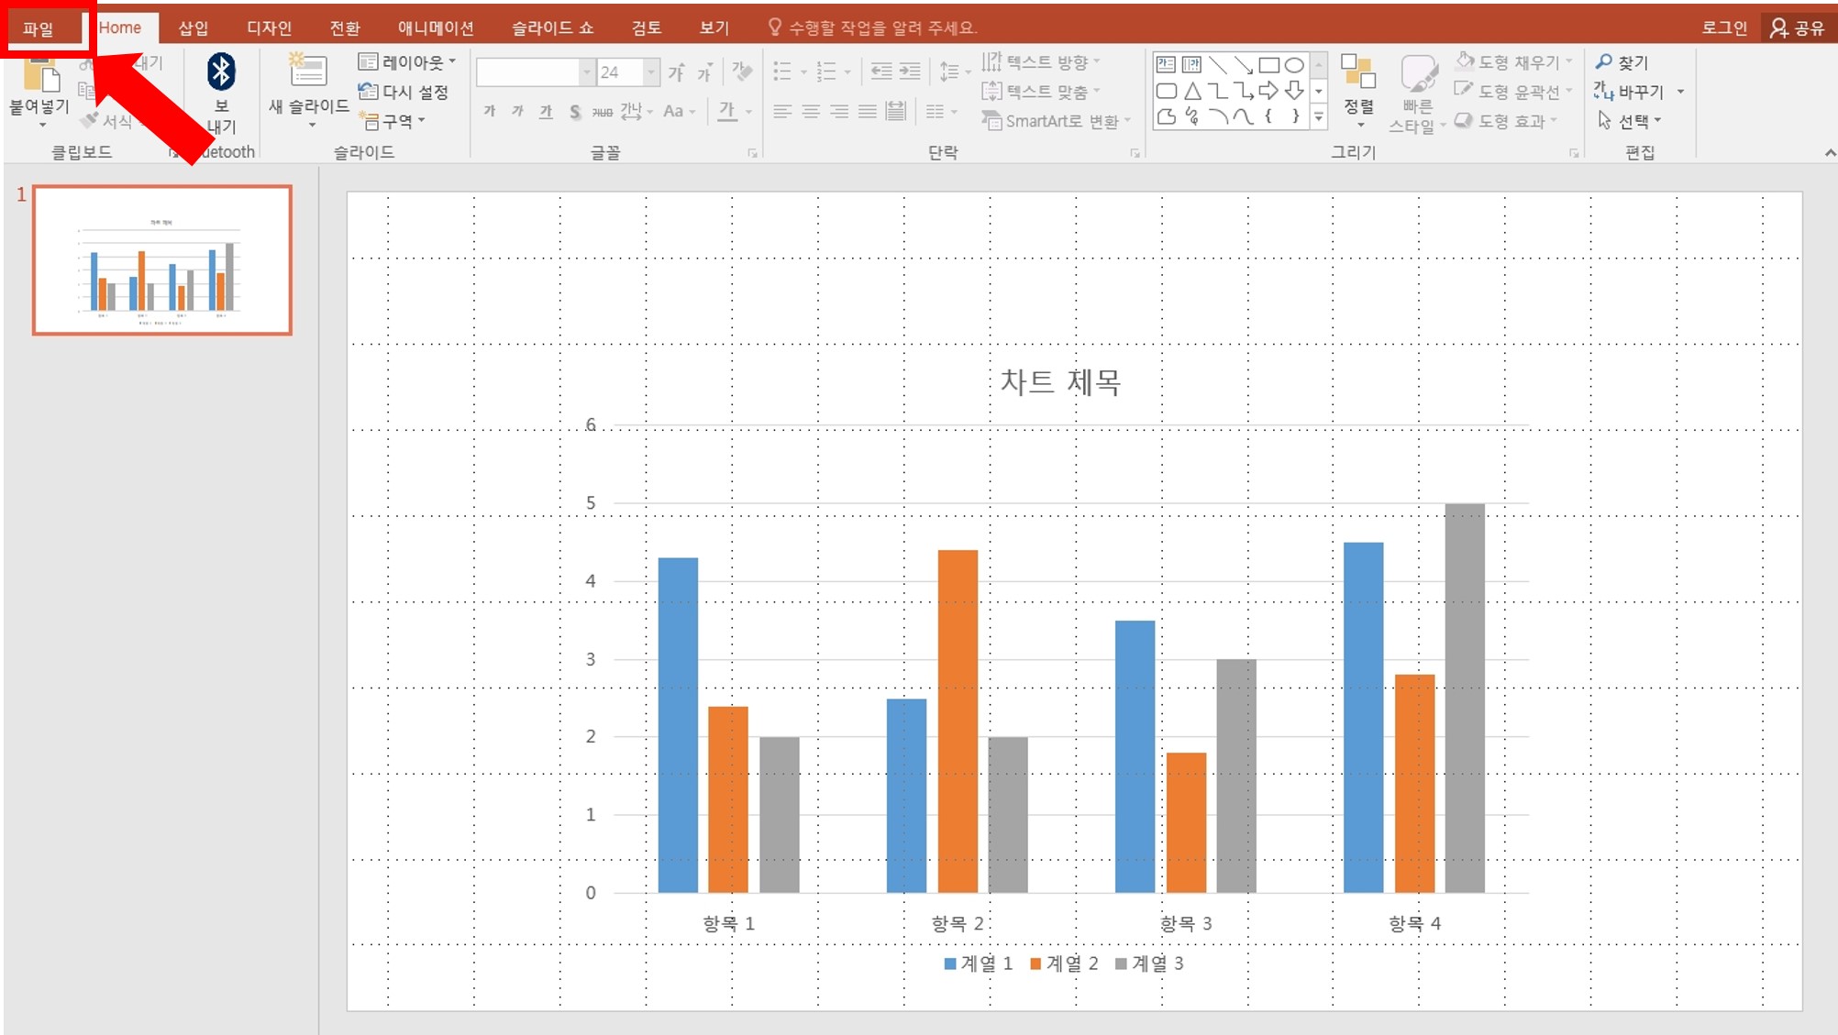This screenshot has height=1035, width=1838.
Task: Click the Share (공유) button
Action: pyautogui.click(x=1798, y=28)
